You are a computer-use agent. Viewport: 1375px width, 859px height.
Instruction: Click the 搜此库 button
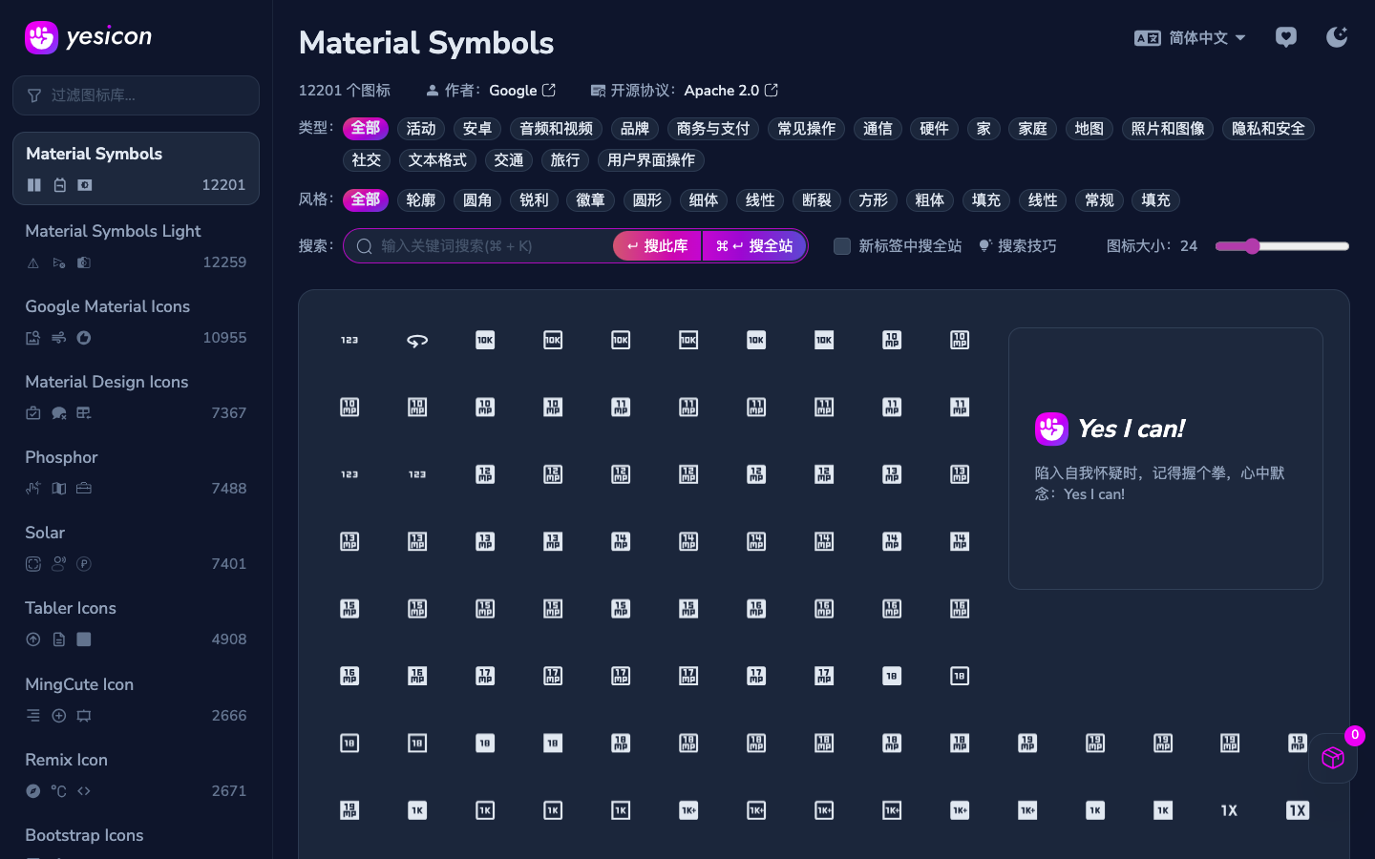click(657, 245)
